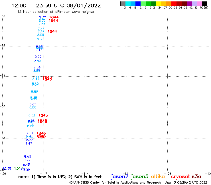Screen dimensions: 211x185
Task: Click the pink swatch near the legend end
Action: (x=199, y=3)
